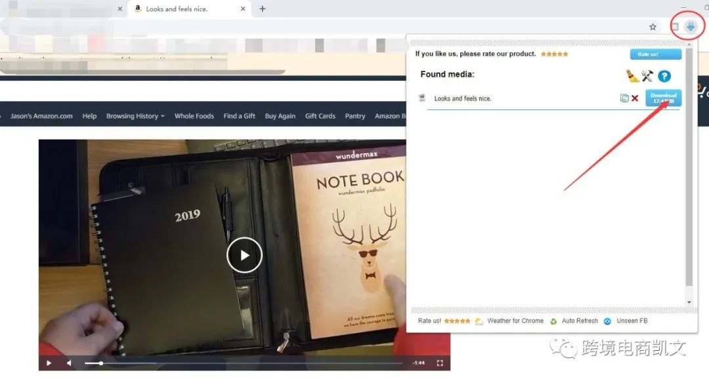
Task: Toggle play on the notebook video
Action: (x=244, y=255)
